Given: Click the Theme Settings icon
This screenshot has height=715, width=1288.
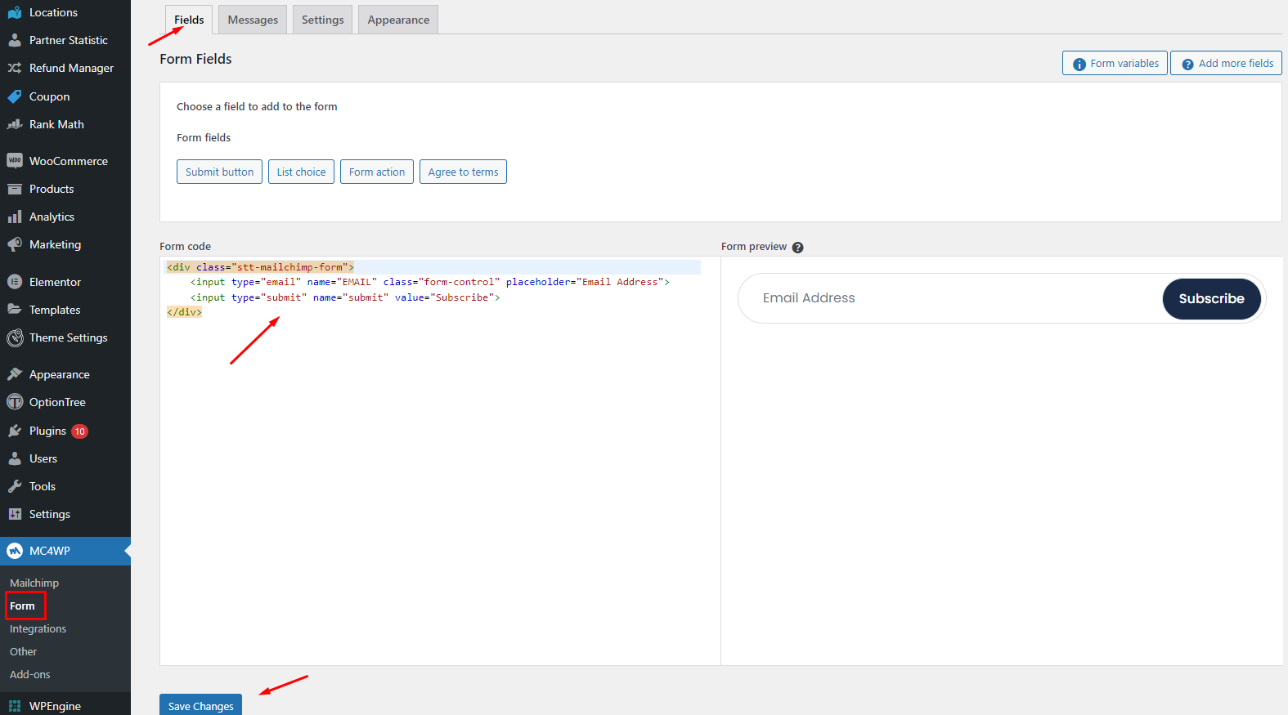Looking at the screenshot, I should point(15,337).
